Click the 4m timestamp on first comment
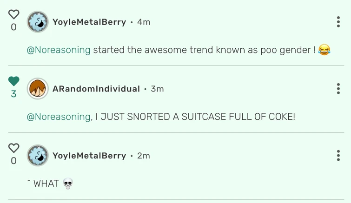 click(x=144, y=22)
